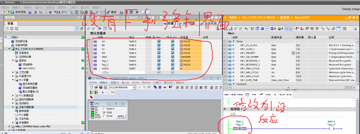Click the Tag_1 contact at %M0.5
Screen dimensions: 360x134
(240, 128)
